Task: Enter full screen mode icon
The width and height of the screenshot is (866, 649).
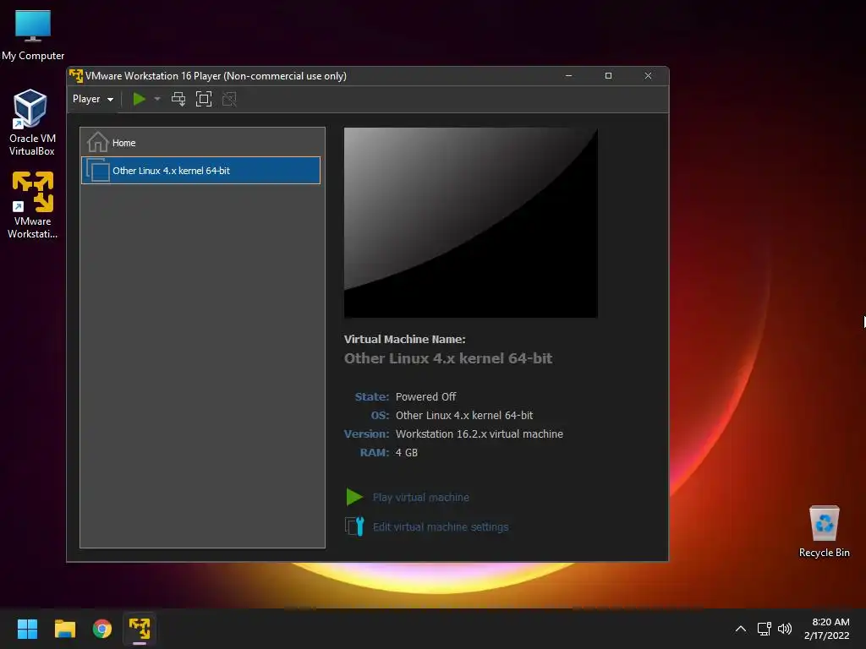Action: pyautogui.click(x=204, y=99)
